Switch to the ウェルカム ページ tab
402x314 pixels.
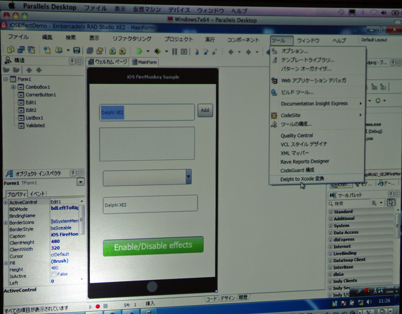pyautogui.click(x=108, y=62)
